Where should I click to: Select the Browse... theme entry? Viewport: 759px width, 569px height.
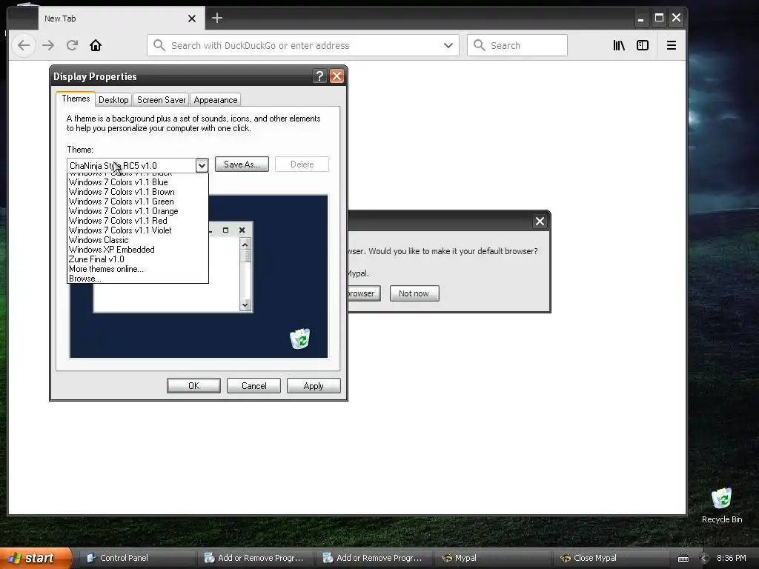pos(137,279)
